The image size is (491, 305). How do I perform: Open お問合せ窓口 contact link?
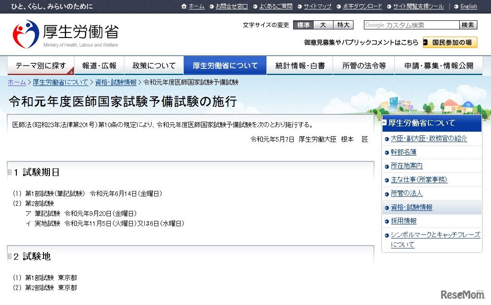(231, 6)
